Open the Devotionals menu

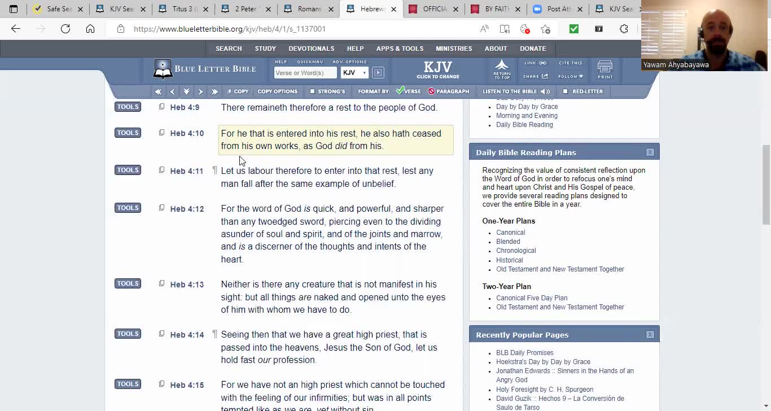pos(312,49)
